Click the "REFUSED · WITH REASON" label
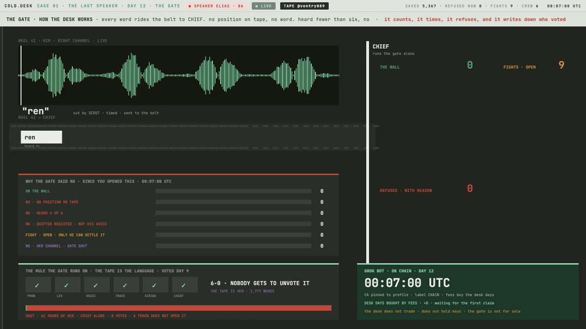 click(x=406, y=191)
